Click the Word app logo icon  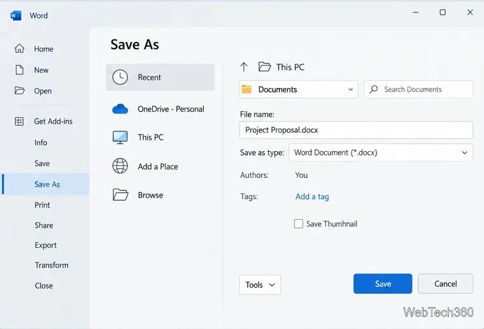pyautogui.click(x=16, y=15)
